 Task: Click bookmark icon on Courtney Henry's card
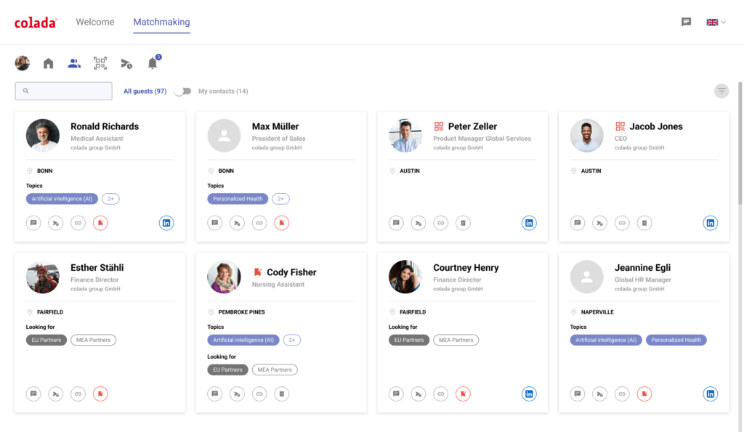(x=463, y=394)
